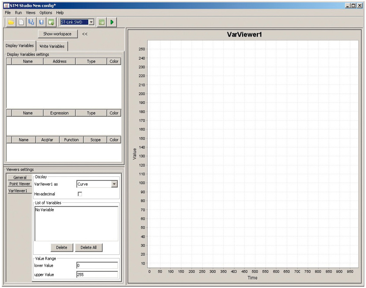The width and height of the screenshot is (366, 288).
Task: Select the Point Viewer settings tab
Action: coord(20,184)
